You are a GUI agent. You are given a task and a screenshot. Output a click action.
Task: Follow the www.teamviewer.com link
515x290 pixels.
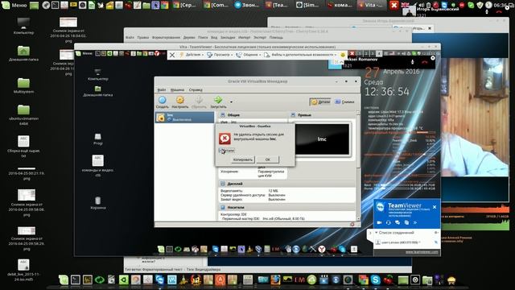tap(422, 252)
